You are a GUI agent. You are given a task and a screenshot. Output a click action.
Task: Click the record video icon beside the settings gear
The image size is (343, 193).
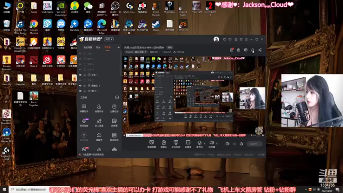coord(228,144)
